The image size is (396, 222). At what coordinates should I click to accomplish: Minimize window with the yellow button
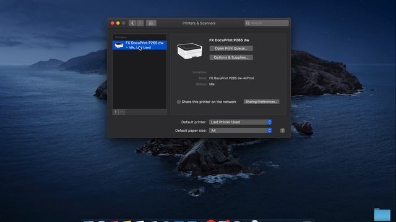[118, 23]
